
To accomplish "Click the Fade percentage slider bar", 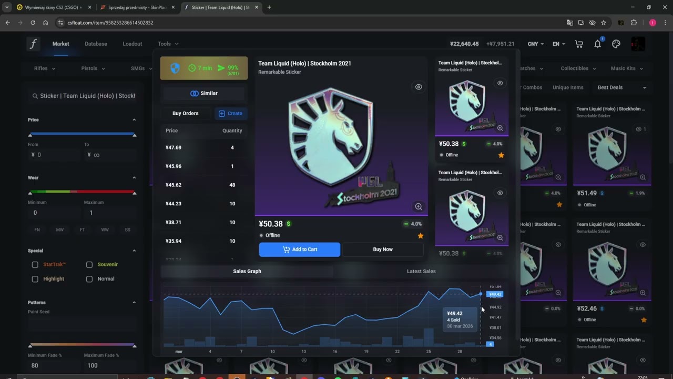I will point(82,344).
